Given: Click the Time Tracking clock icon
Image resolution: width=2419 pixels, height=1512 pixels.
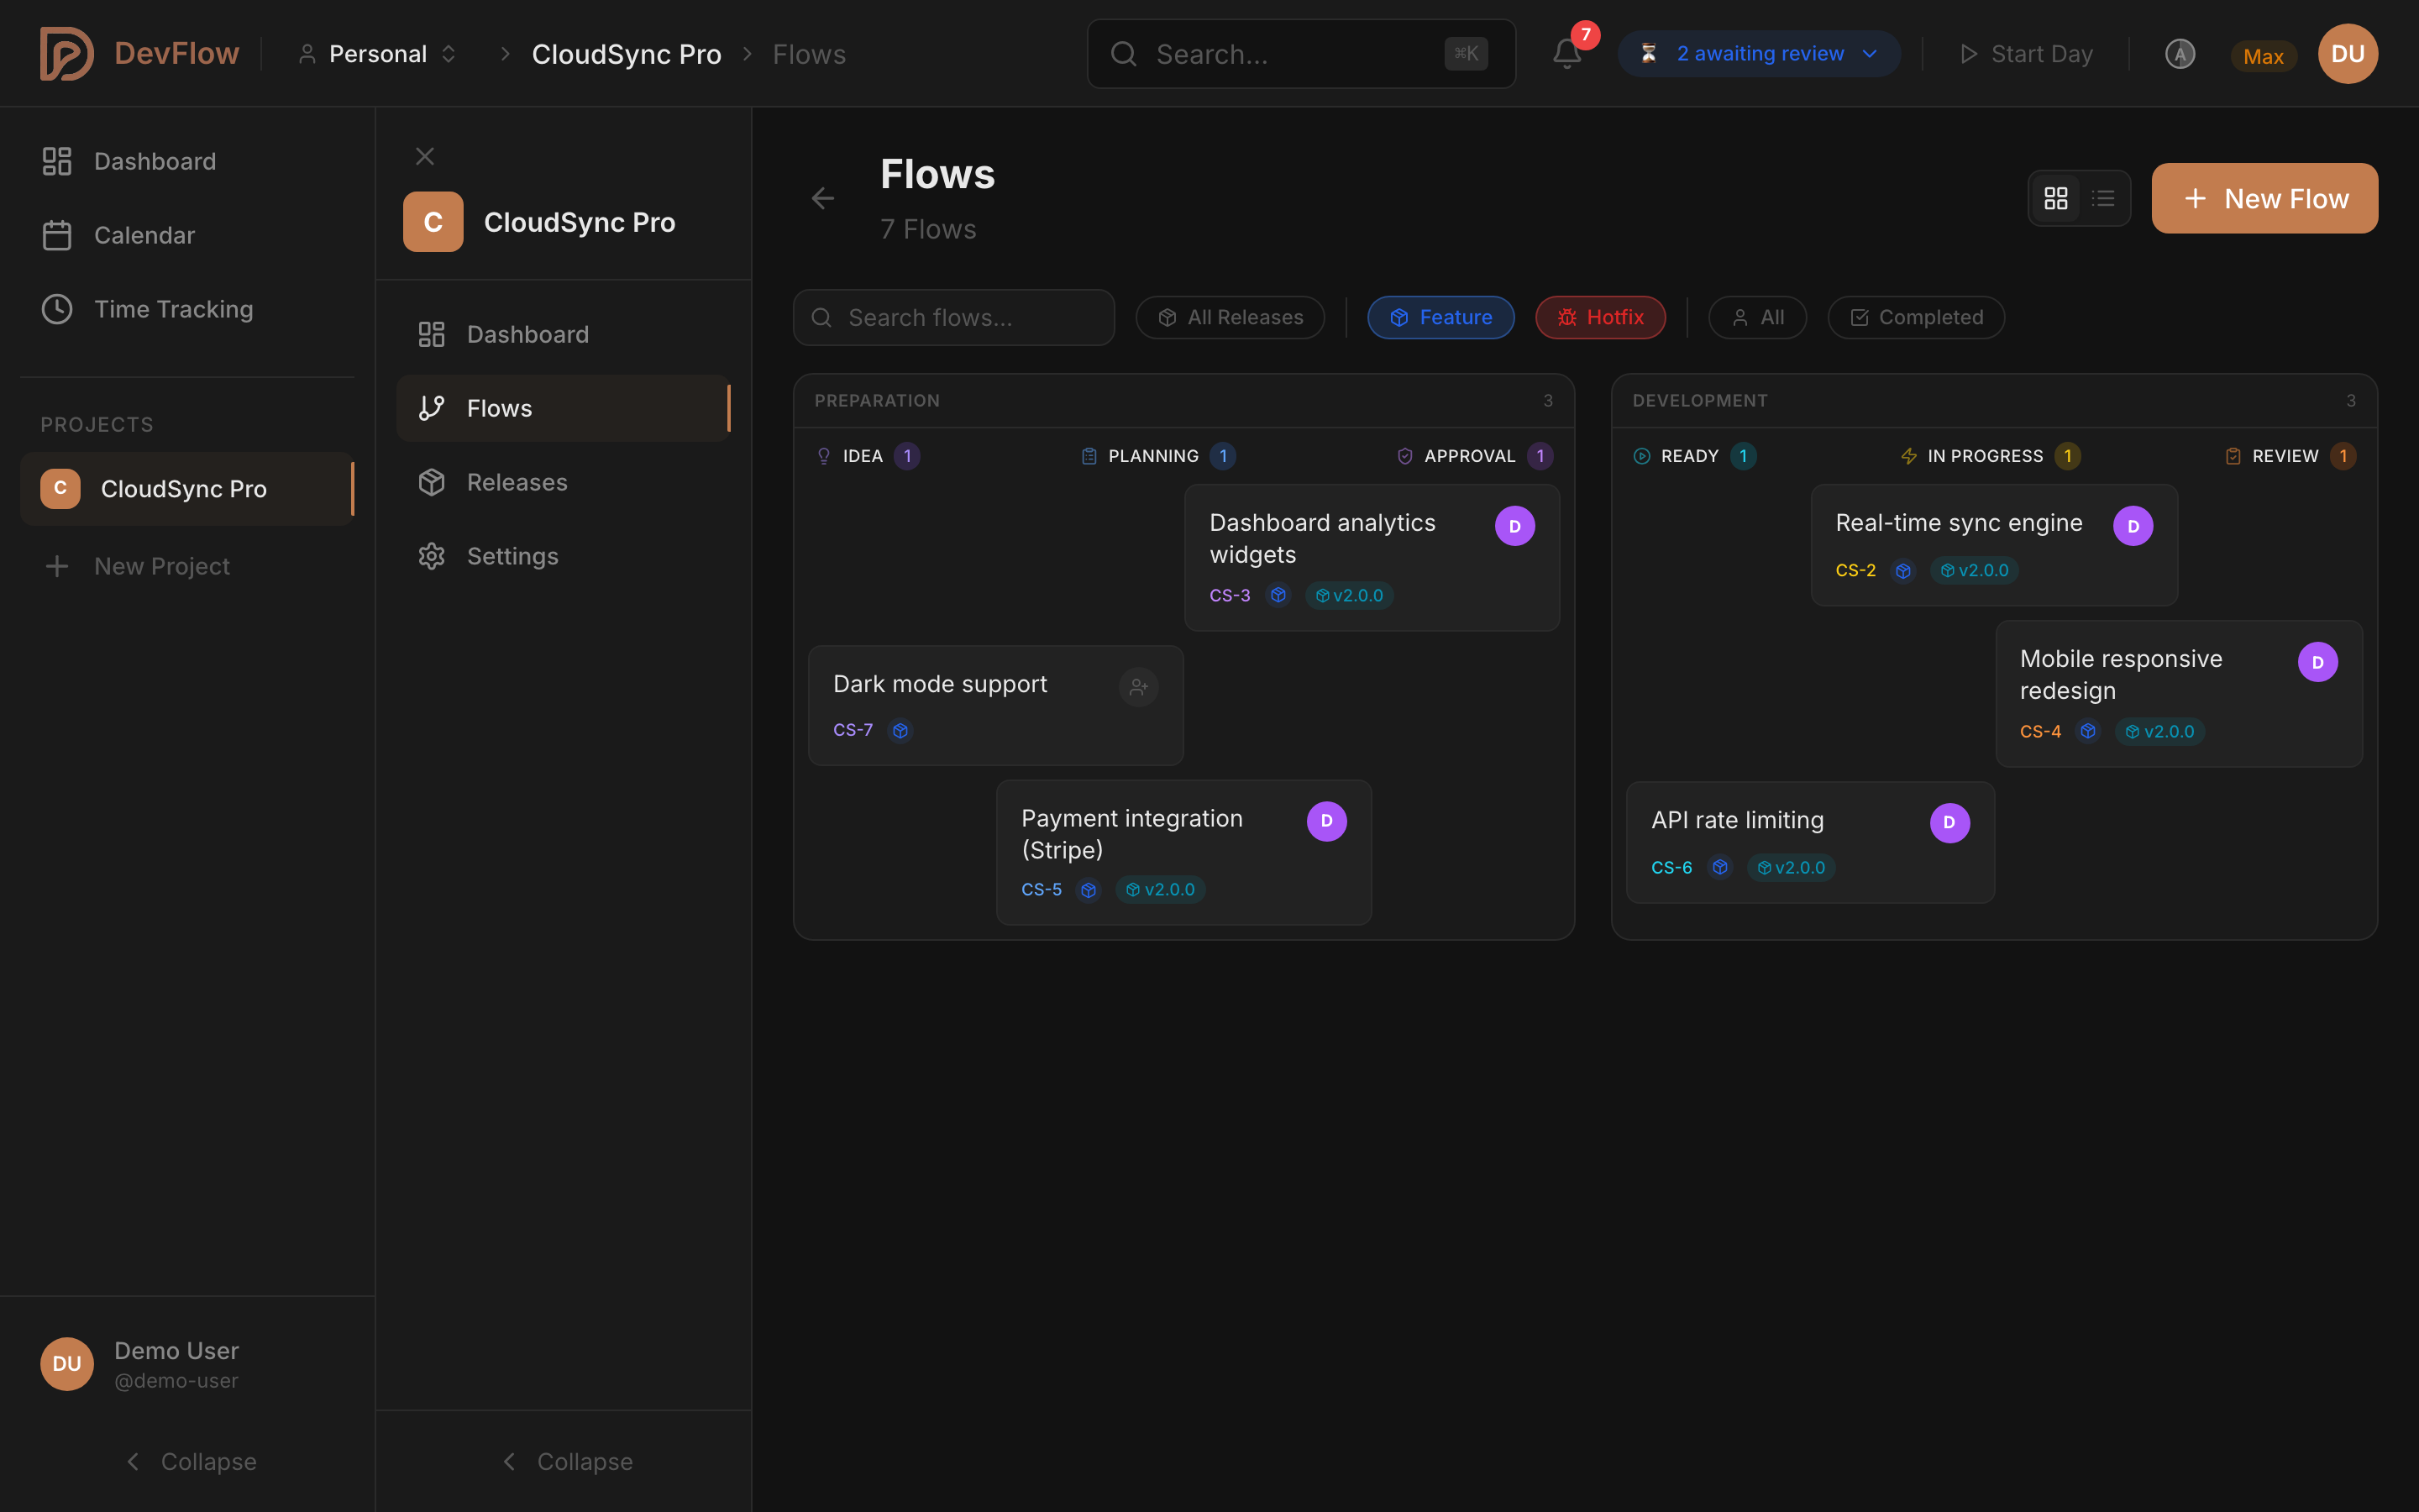Looking at the screenshot, I should point(57,308).
